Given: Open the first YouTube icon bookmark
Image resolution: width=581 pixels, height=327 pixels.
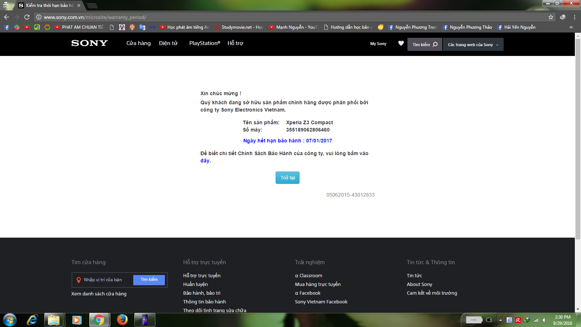Looking at the screenshot, I should tap(27, 27).
